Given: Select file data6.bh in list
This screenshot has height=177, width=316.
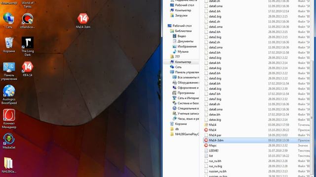Looking at the screenshot, I should (x=257, y=84).
